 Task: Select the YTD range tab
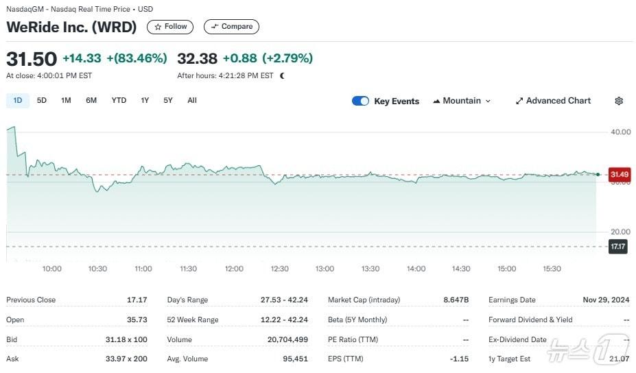(119, 100)
